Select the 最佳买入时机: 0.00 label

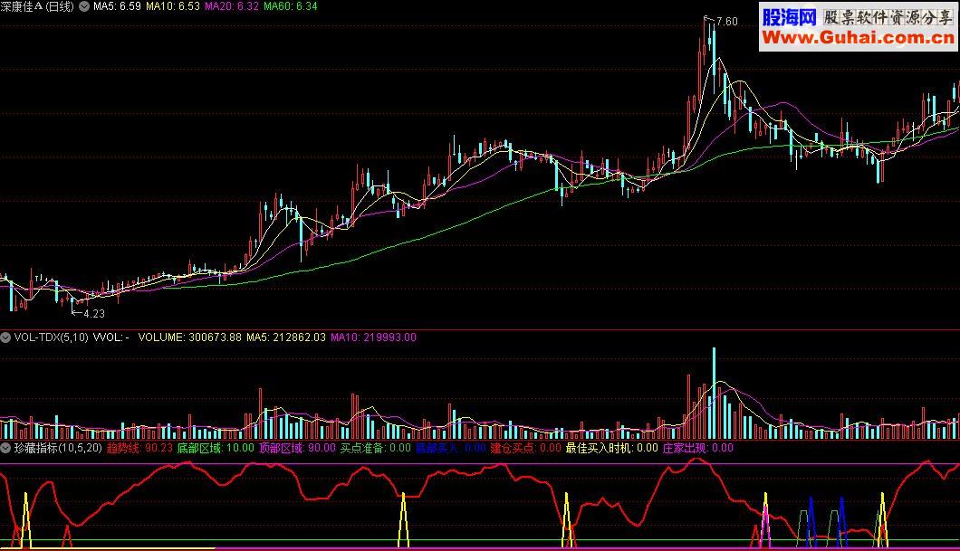(x=611, y=448)
